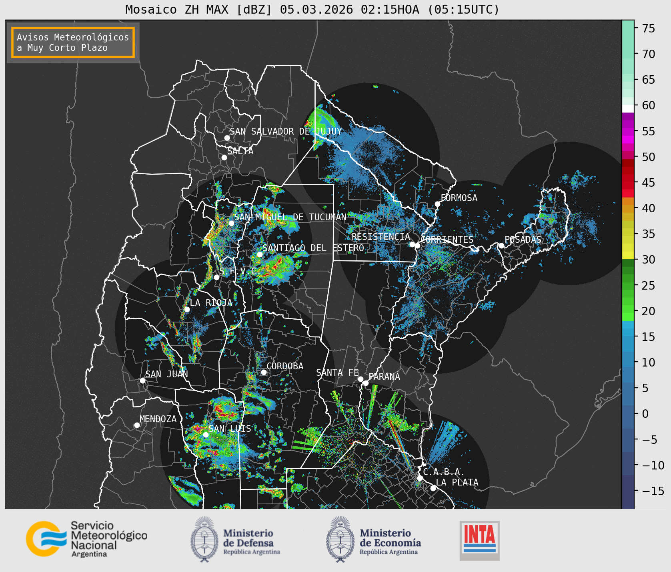
Task: Click the 0 dBZ colorbar label
Action: point(645,414)
